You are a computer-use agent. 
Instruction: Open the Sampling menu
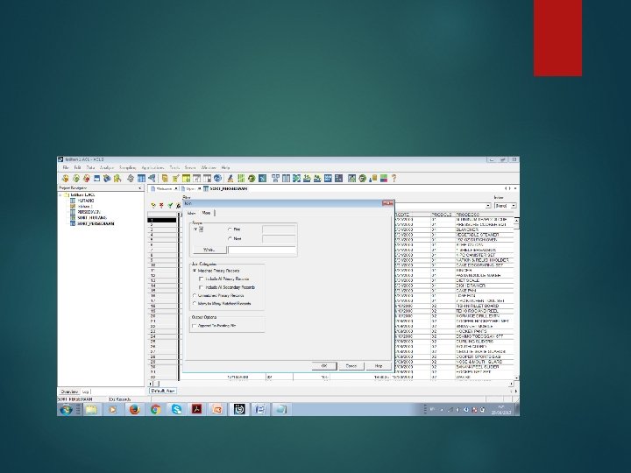[x=128, y=167]
